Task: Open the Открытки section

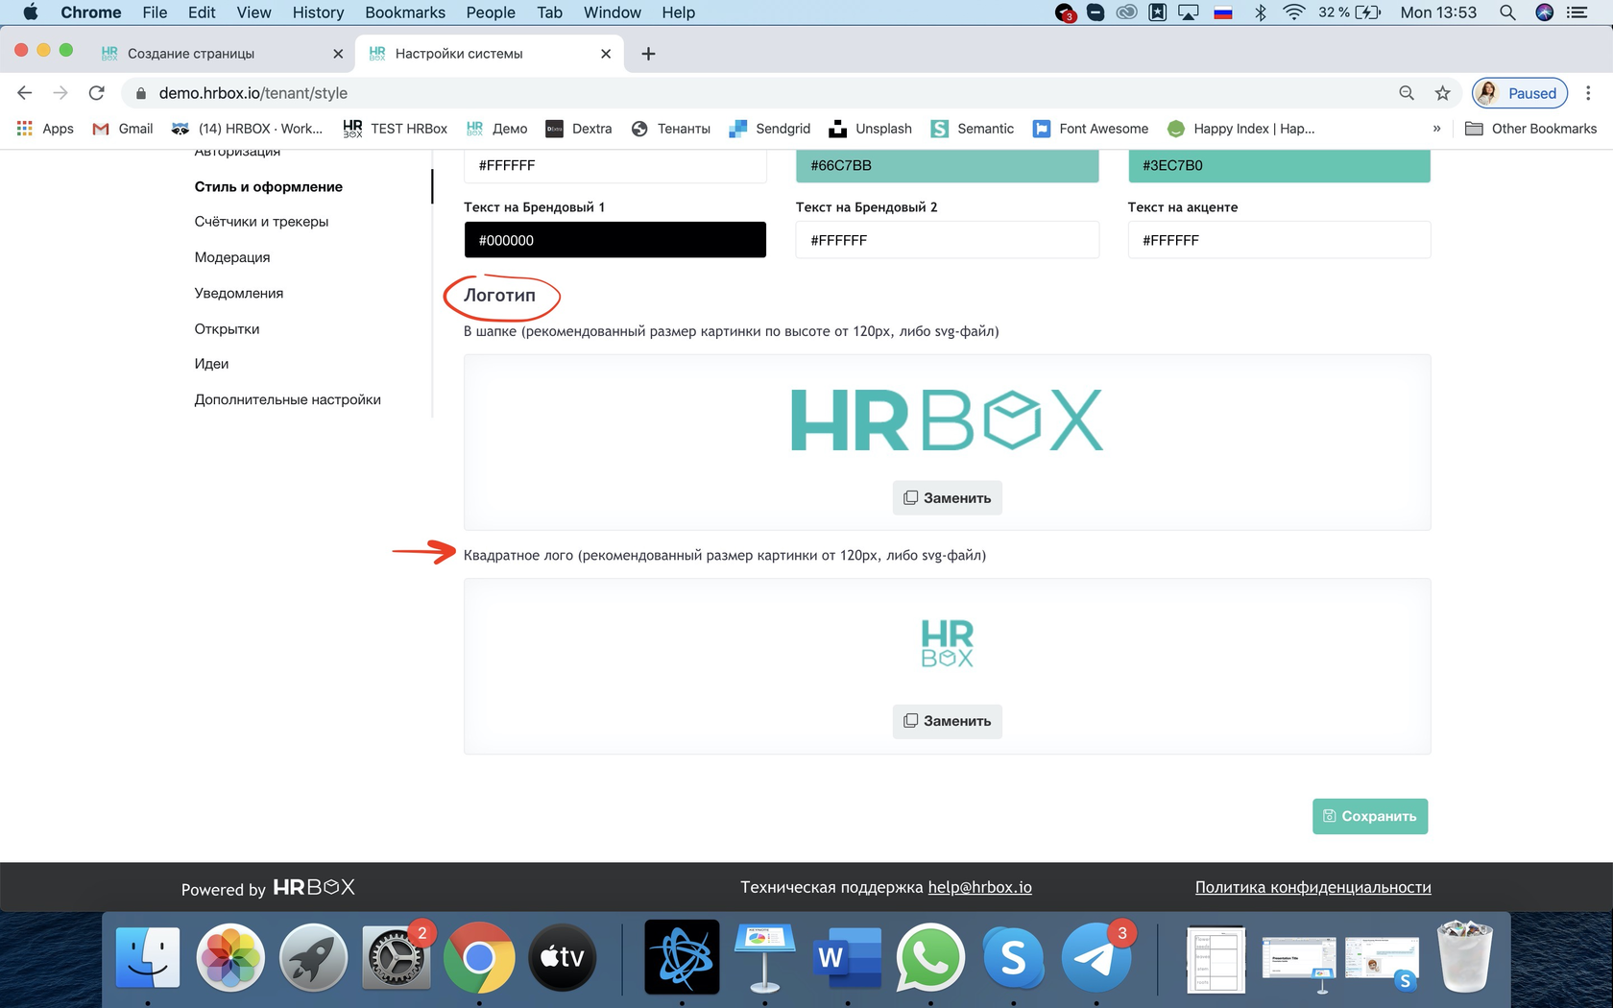Action: click(227, 328)
